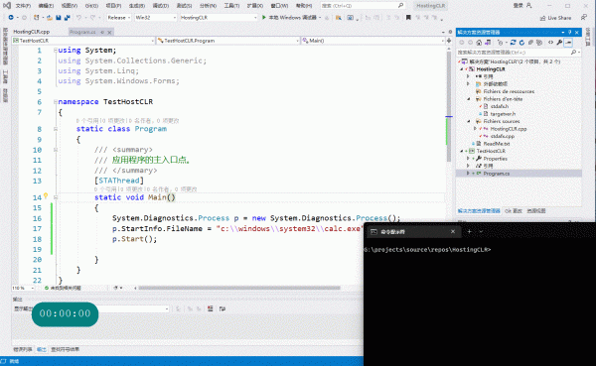Switch to the HostingCLR.cpp editor tab
Viewport: 596px width, 366px height.
(x=32, y=32)
